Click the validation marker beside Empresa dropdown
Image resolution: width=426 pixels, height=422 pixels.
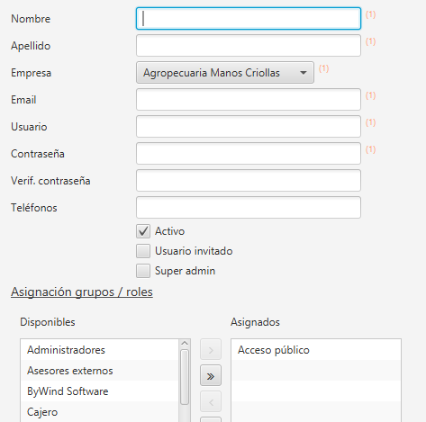point(323,68)
